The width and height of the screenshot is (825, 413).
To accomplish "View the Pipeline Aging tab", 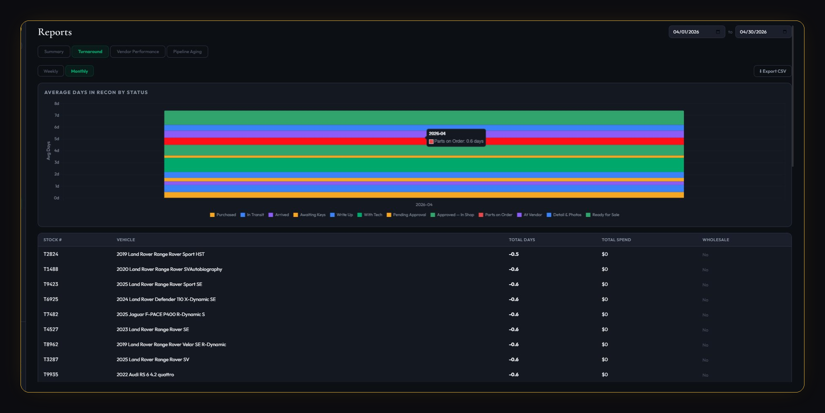I will tap(187, 51).
